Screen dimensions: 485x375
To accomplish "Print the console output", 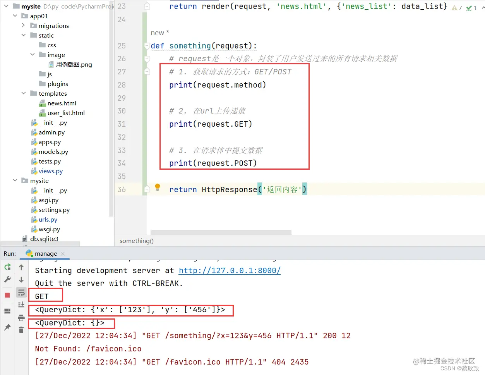I will click(21, 318).
